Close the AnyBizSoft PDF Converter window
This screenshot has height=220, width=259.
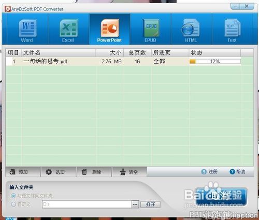(247, 6)
